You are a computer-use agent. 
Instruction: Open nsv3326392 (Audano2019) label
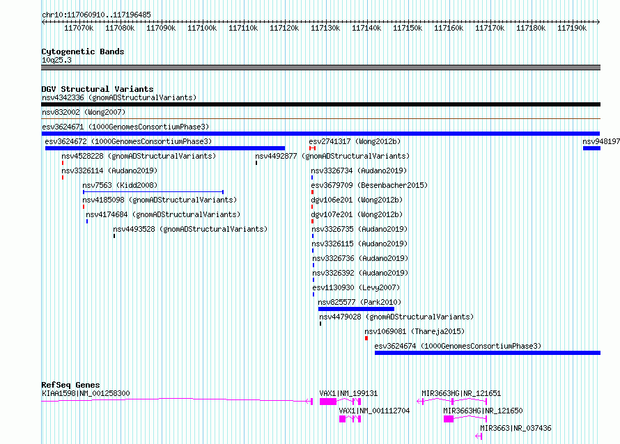click(360, 273)
